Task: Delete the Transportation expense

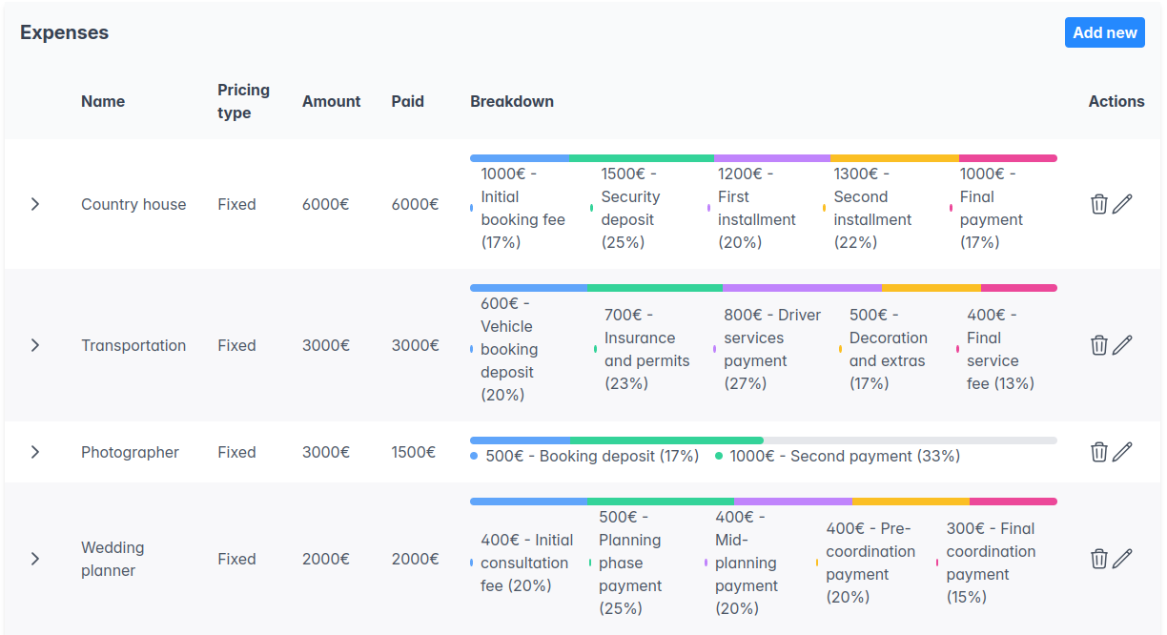Action: [1099, 345]
